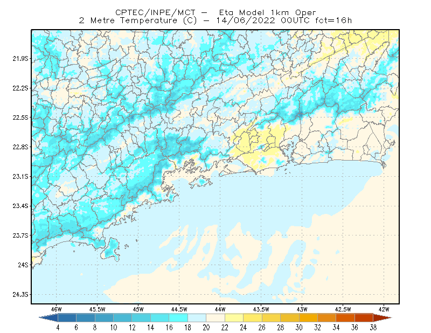Viewport: 431px width, 333px height.
Task: Click the '22.5S' latitude label
Action: [20, 117]
